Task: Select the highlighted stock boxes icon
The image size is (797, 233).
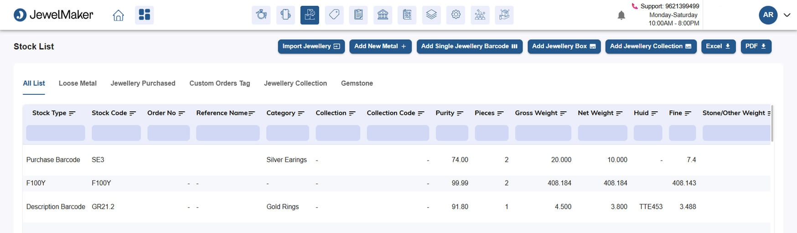Action: pyautogui.click(x=310, y=15)
